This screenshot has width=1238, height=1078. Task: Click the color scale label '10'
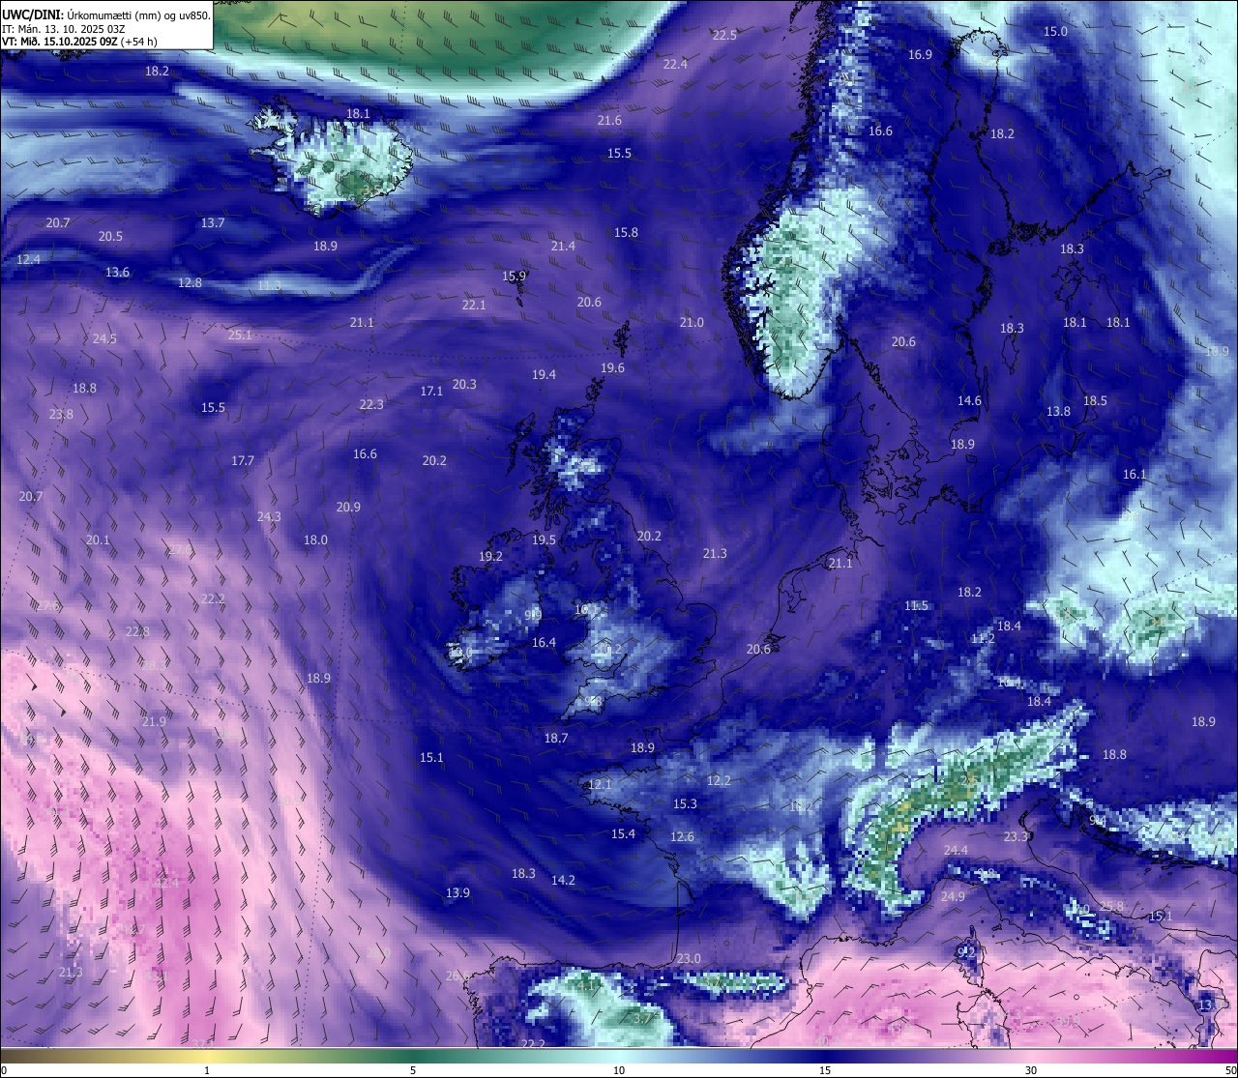619,1070
